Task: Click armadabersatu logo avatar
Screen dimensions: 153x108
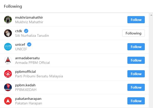Action: (8, 60)
